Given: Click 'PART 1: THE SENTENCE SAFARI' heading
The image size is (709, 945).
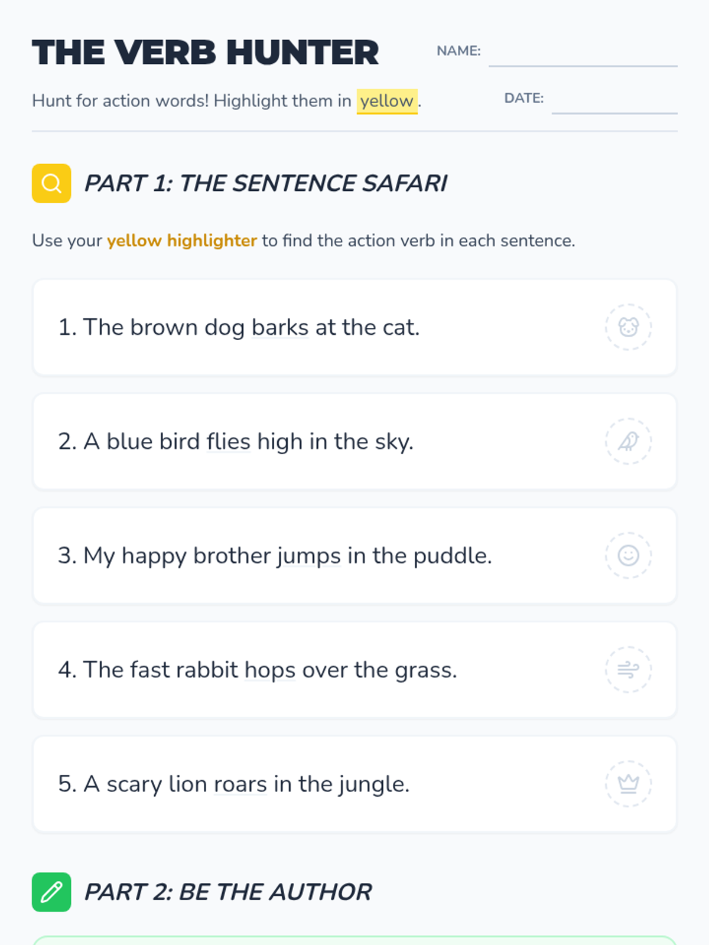Looking at the screenshot, I should coord(266,183).
